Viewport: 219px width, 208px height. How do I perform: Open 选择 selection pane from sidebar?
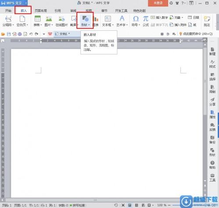[x=212, y=77]
